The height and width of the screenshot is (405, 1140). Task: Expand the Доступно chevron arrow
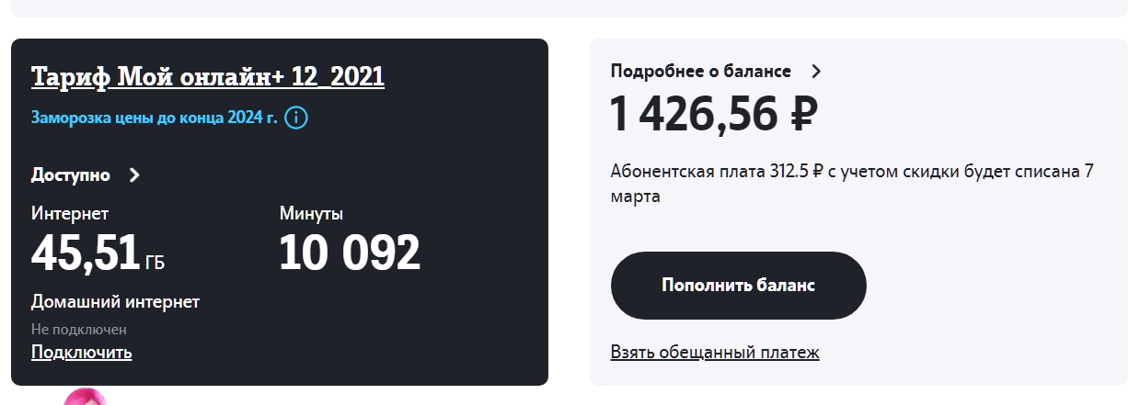[x=135, y=175]
